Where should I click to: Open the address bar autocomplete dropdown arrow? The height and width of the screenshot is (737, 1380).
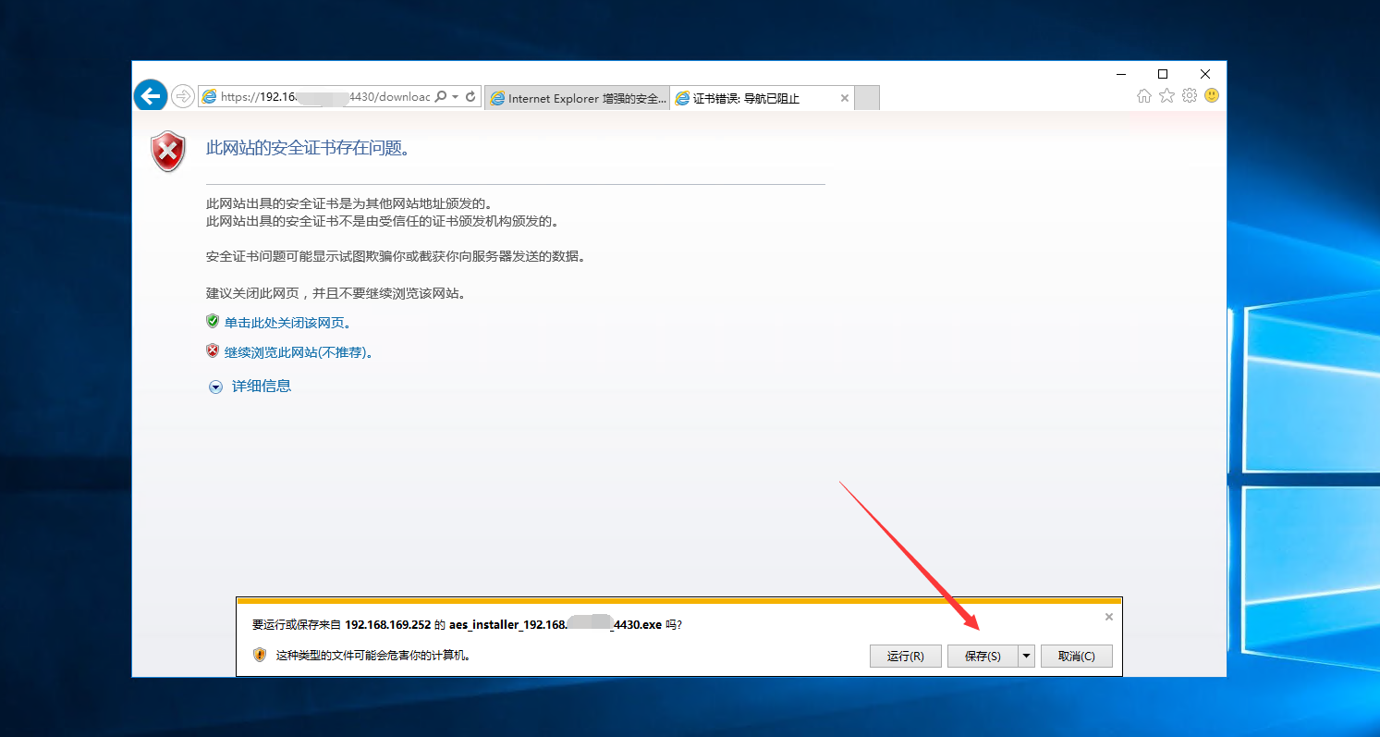(456, 97)
